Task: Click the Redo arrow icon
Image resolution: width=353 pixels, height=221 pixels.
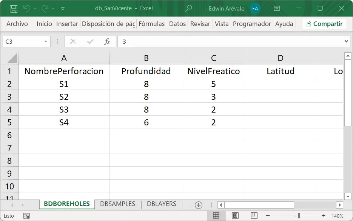Action: [x=45, y=9]
